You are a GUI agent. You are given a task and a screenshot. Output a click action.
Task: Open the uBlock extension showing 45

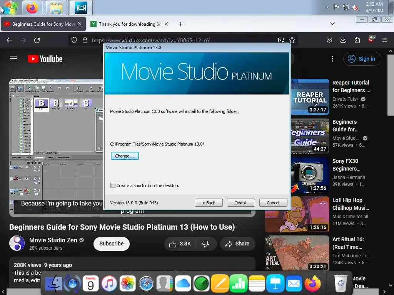[371, 40]
